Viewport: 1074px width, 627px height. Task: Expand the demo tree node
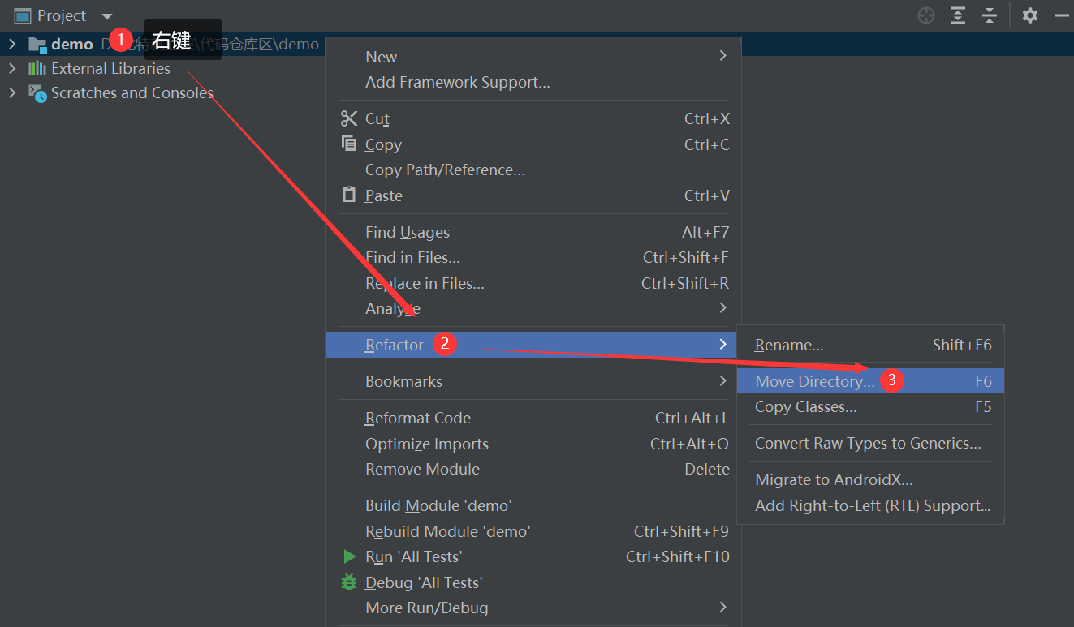pyautogui.click(x=12, y=44)
